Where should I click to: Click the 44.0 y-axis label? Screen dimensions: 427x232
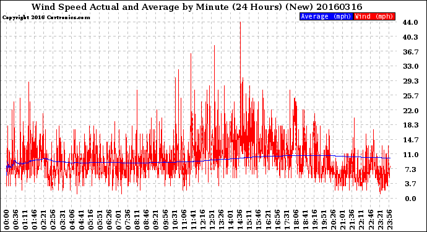click(x=410, y=22)
